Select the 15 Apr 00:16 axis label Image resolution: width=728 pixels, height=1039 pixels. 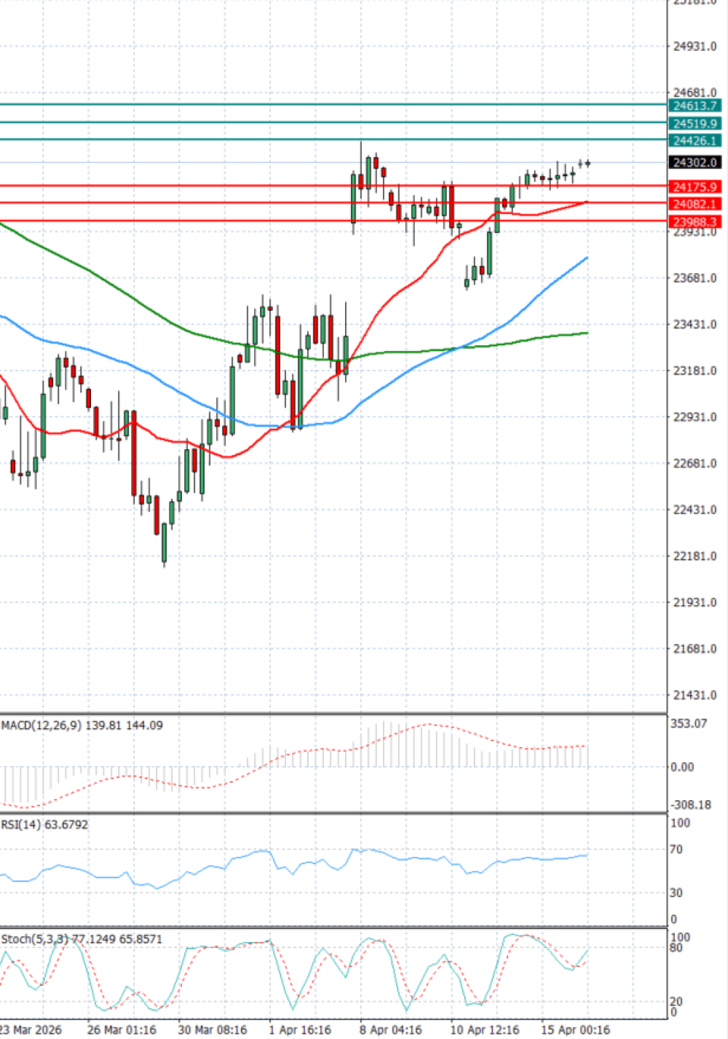point(574,1030)
